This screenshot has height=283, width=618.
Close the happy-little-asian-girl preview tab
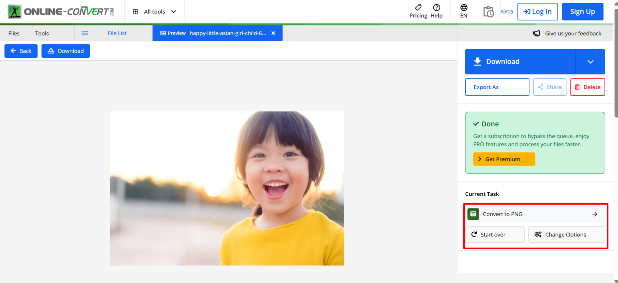click(273, 33)
